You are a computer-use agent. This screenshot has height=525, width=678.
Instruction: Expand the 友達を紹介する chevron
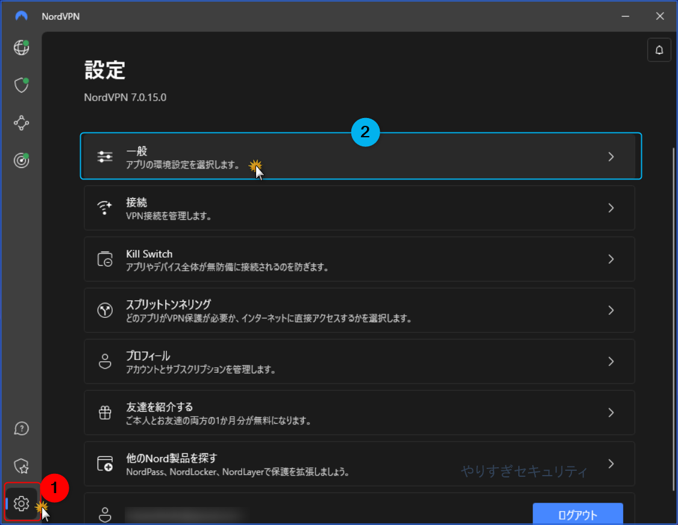(611, 412)
